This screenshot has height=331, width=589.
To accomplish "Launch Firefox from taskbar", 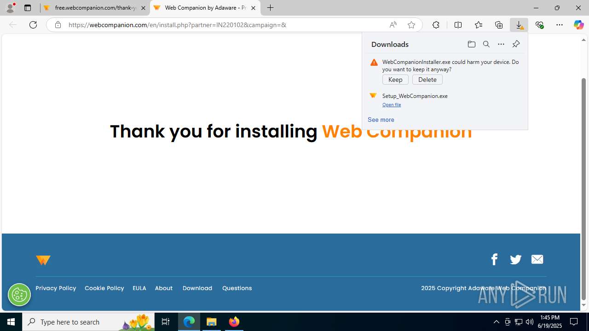I will pyautogui.click(x=234, y=322).
